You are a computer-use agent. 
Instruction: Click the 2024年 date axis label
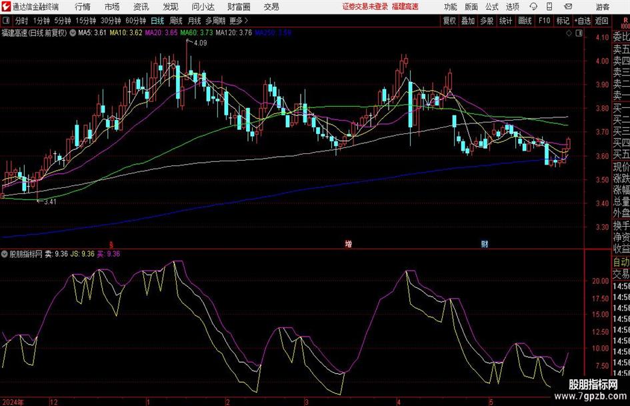point(13,402)
